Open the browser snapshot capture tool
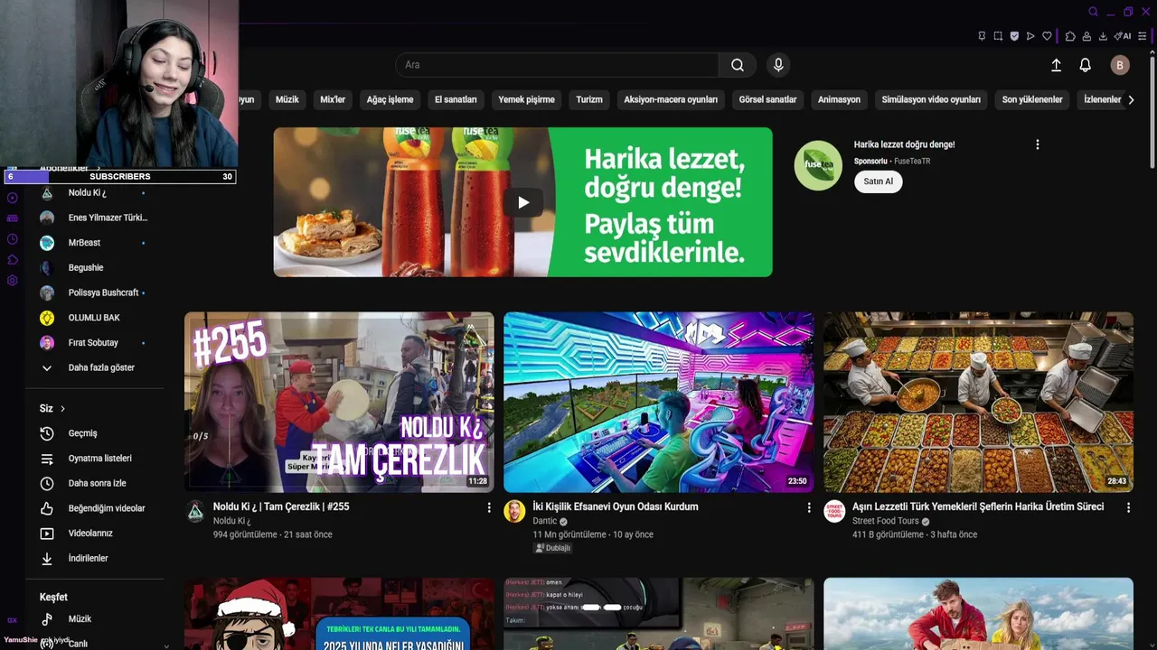1157x650 pixels. coord(998,36)
